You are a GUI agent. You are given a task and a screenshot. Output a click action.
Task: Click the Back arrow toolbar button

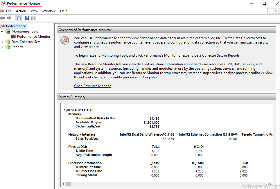pos(2,18)
